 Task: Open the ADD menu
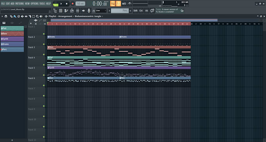(x=13, y=4)
